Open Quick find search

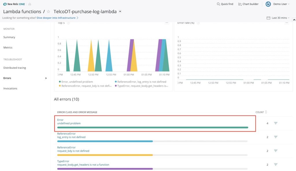(225, 4)
